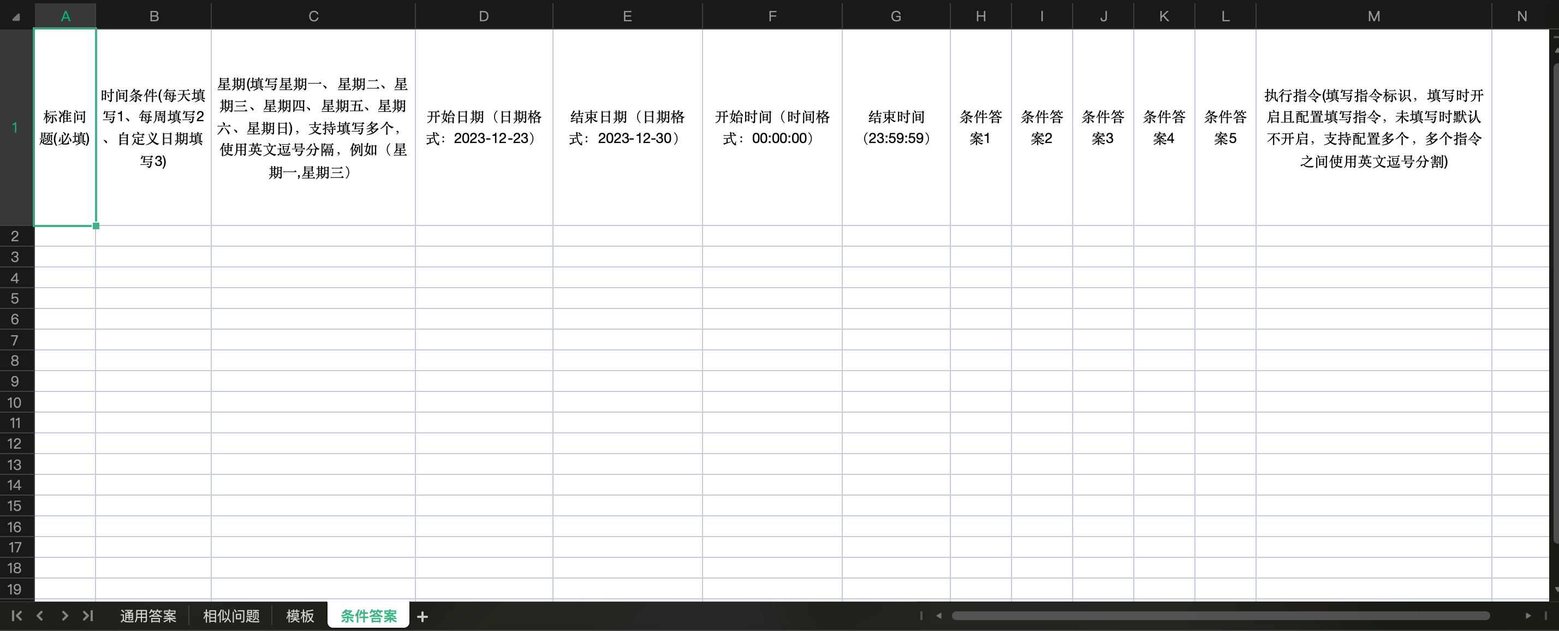Select row 1 by its header
Image resolution: width=1559 pixels, height=631 pixels.
click(x=16, y=127)
